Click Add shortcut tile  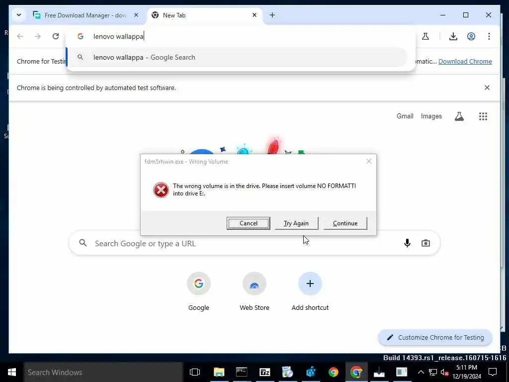pyautogui.click(x=310, y=291)
